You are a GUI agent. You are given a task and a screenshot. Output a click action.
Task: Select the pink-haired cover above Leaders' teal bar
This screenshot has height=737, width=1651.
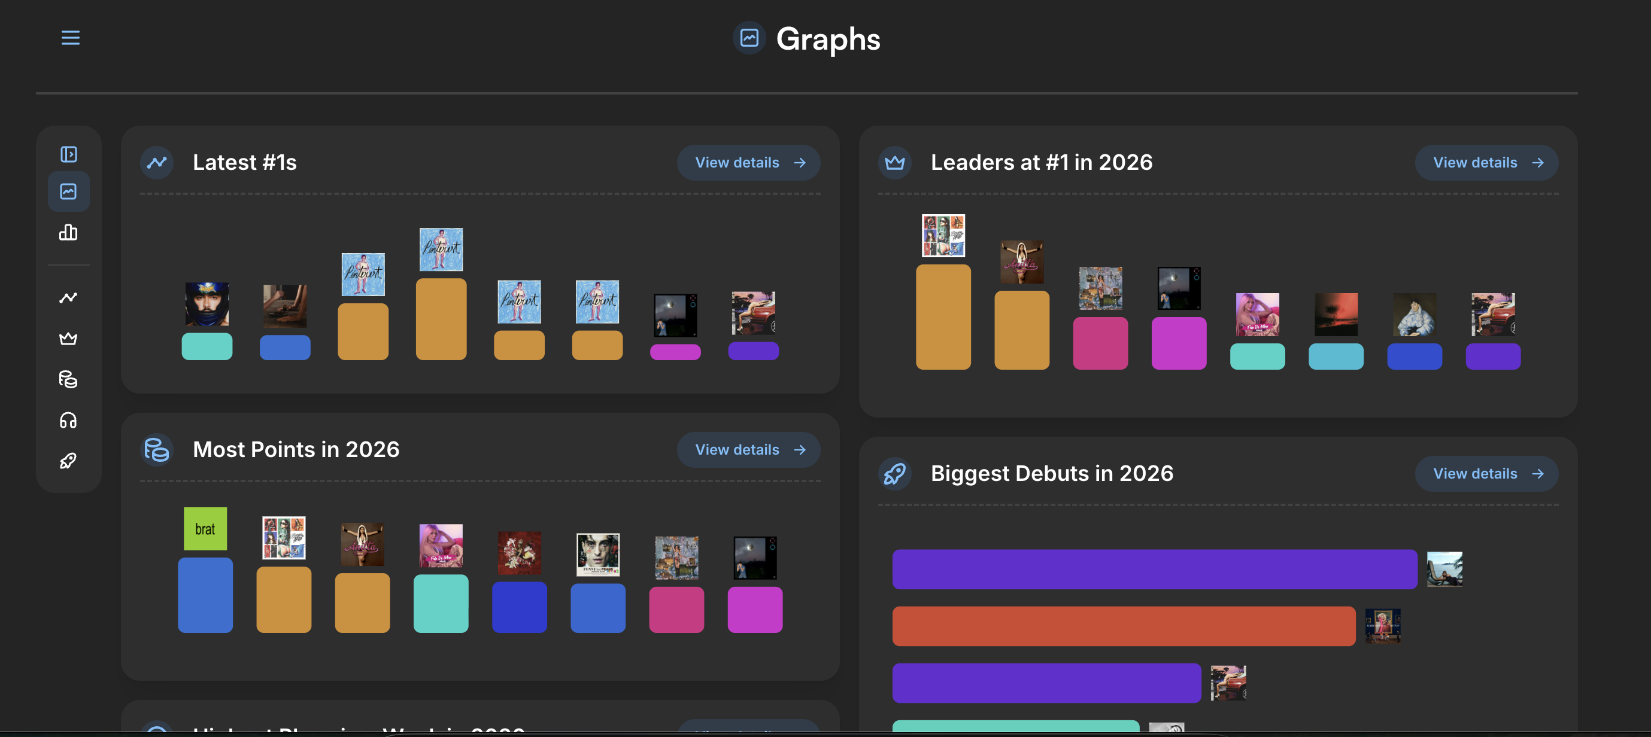[x=1258, y=315]
